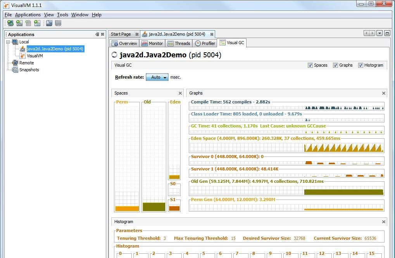
Task: Disable the Histogram checkbox
Action: tap(361, 65)
